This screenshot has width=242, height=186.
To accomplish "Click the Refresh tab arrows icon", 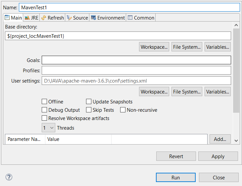I will coord(44,18).
